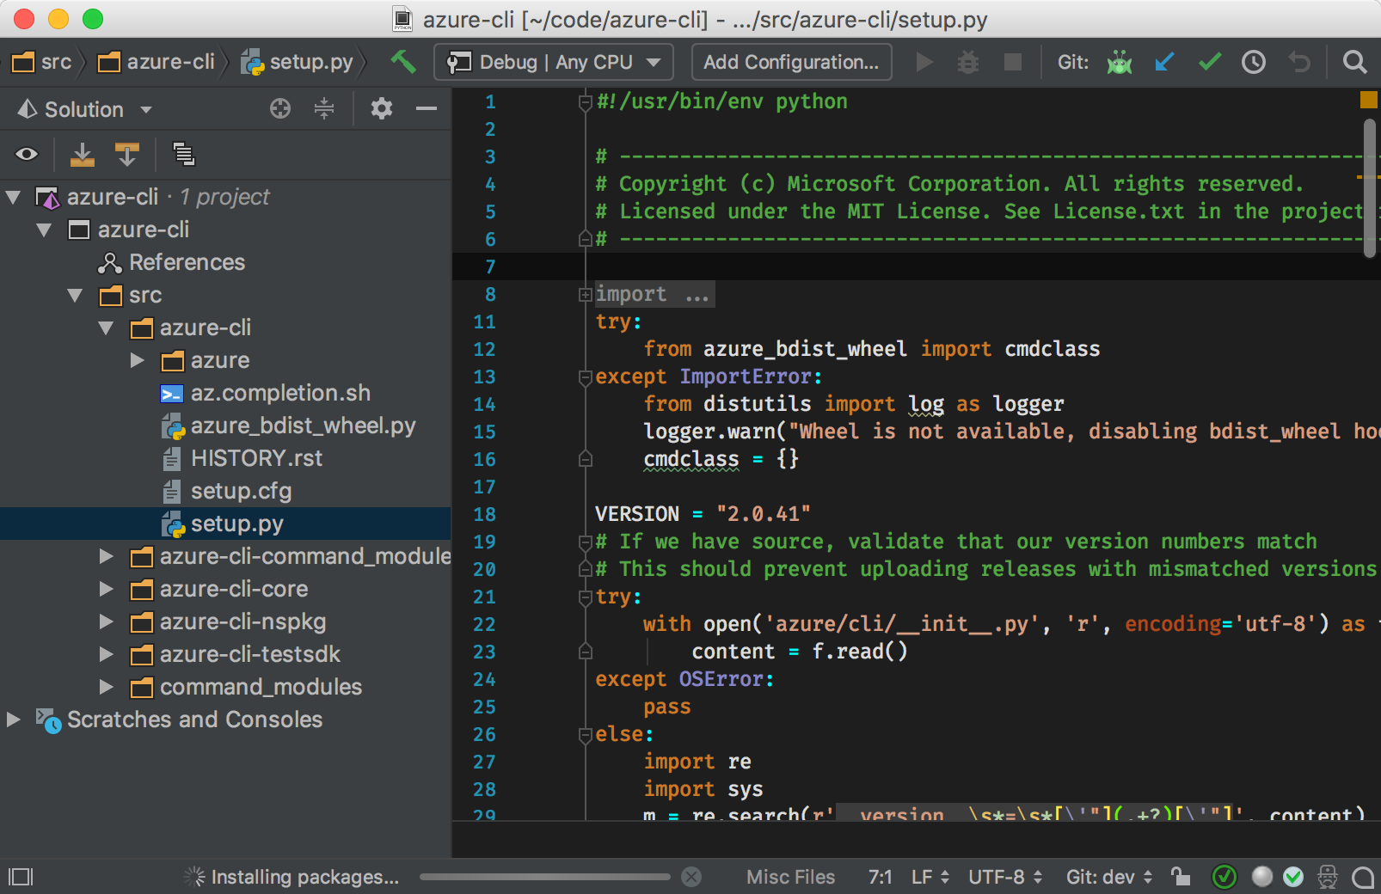The image size is (1381, 894).
Task: Click Autoscroll from Source arrow icon
Action: click(127, 154)
